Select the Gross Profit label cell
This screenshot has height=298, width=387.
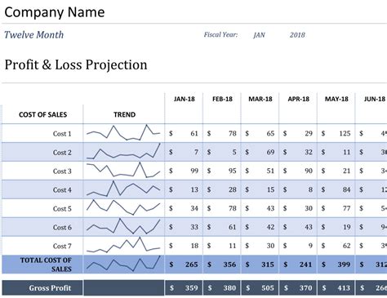(x=42, y=287)
